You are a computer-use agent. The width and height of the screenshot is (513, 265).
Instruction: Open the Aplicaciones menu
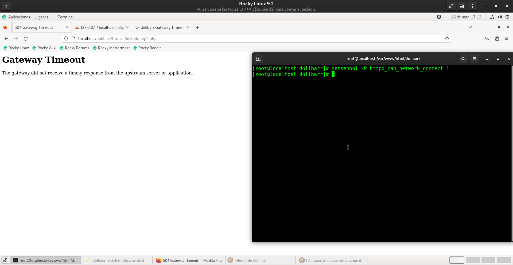pyautogui.click(x=19, y=17)
